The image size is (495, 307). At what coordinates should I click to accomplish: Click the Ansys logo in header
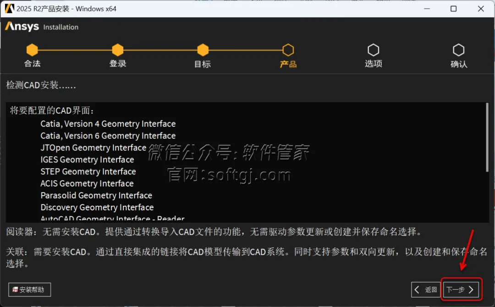point(22,27)
